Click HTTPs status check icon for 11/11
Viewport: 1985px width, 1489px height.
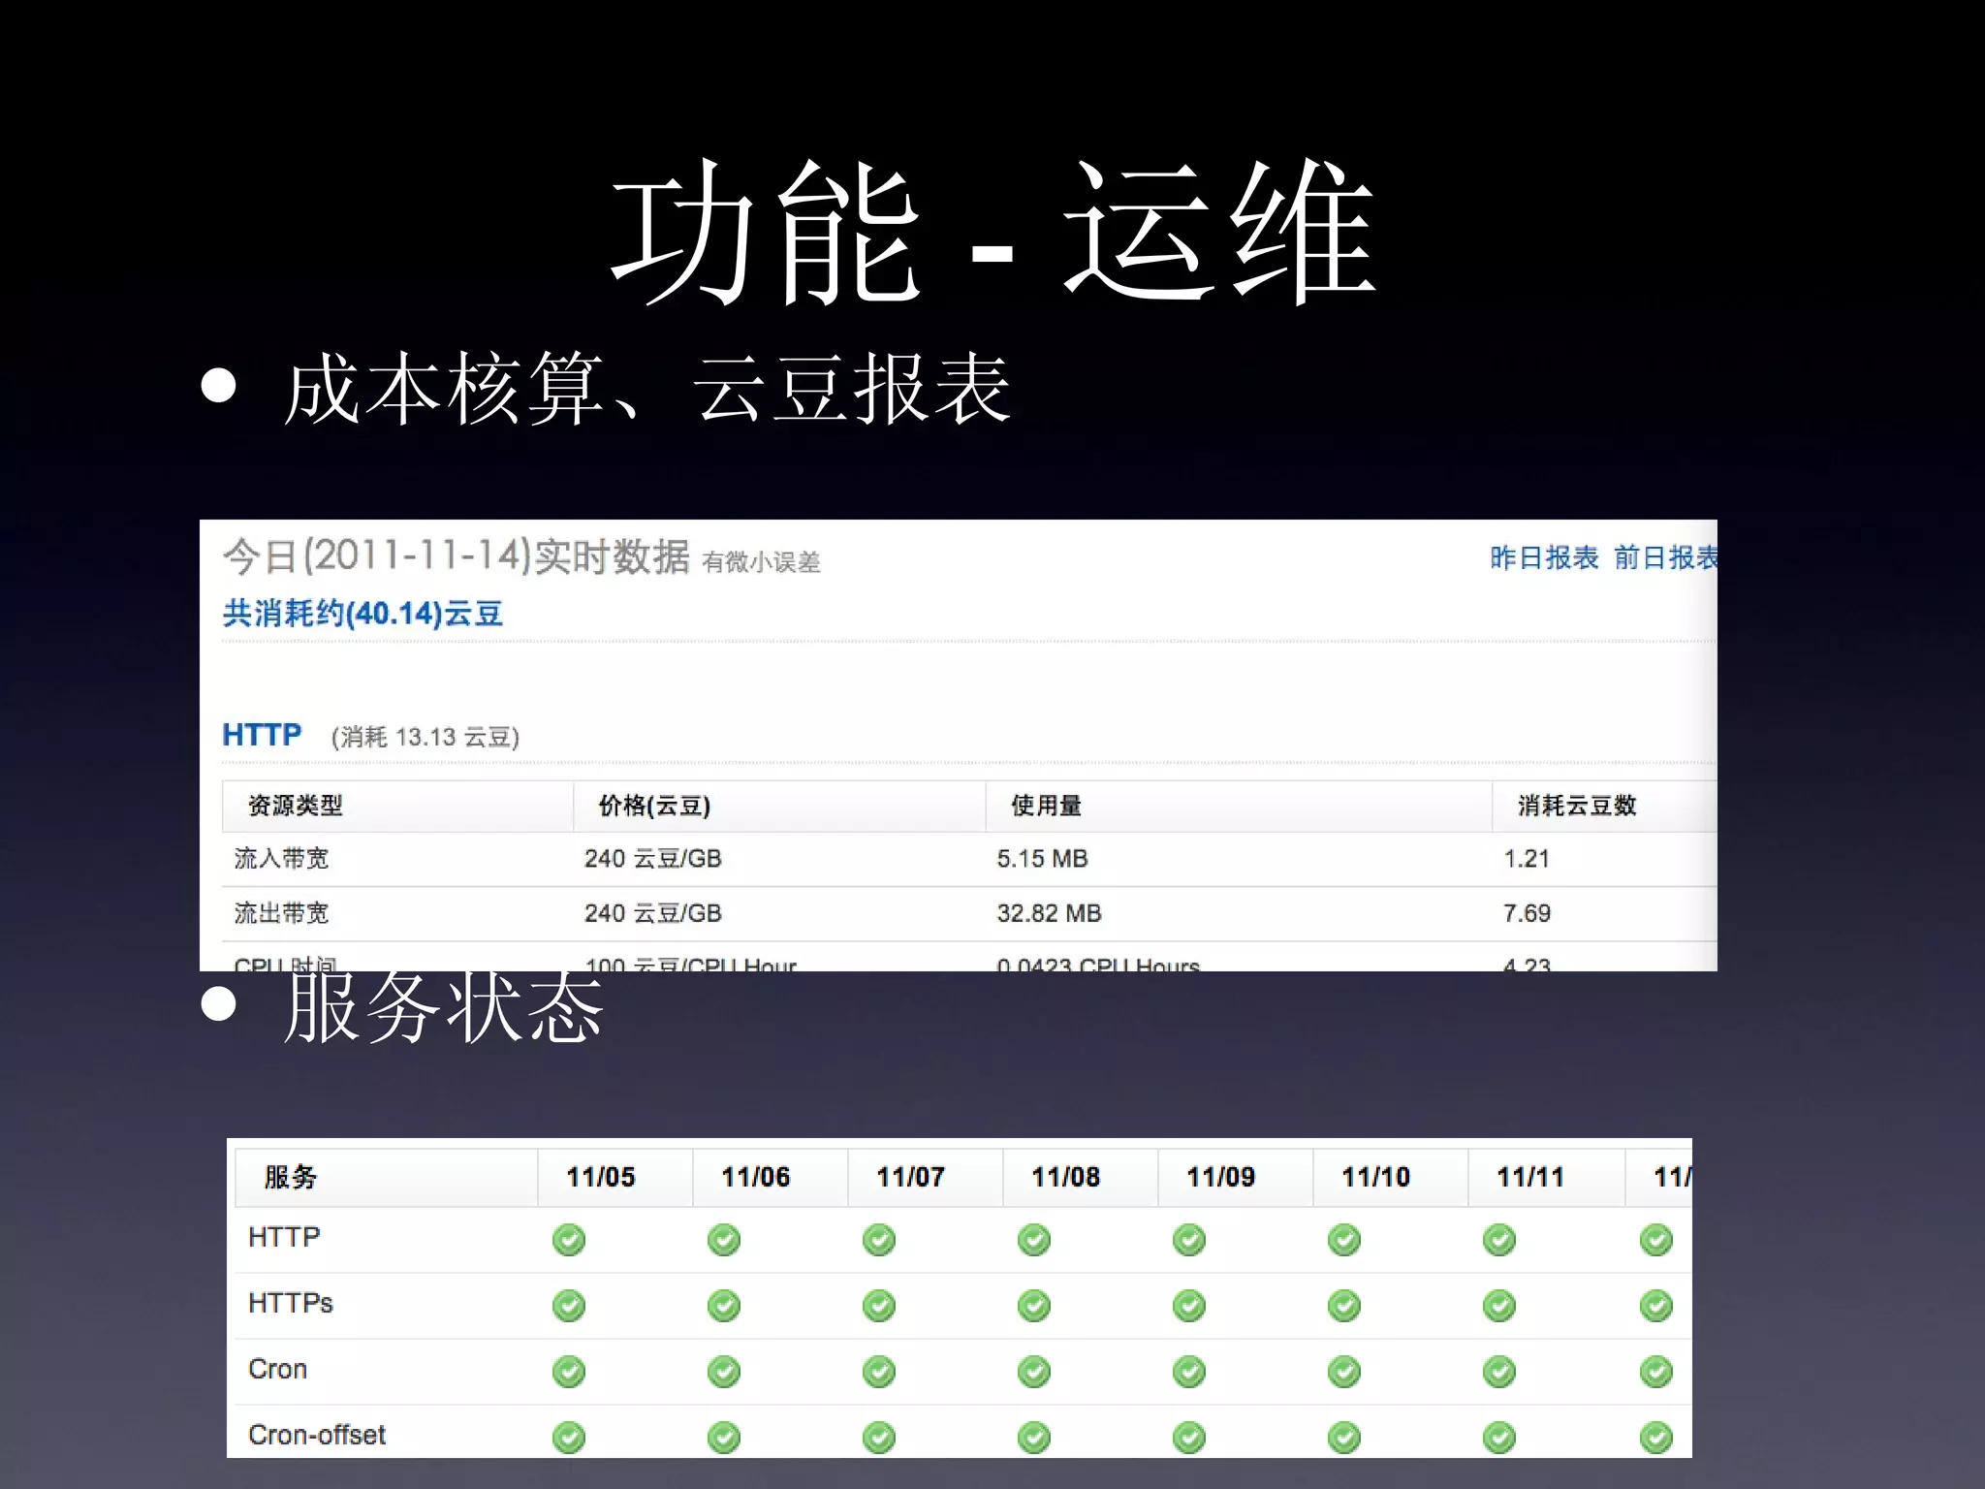1499,1306
